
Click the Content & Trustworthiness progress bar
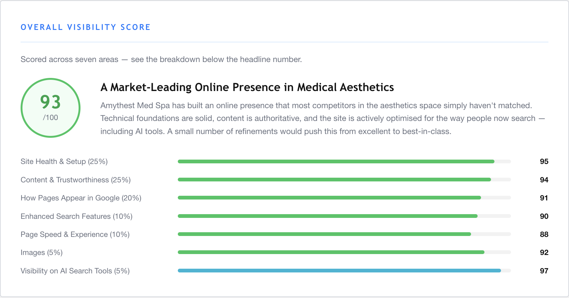(x=344, y=180)
